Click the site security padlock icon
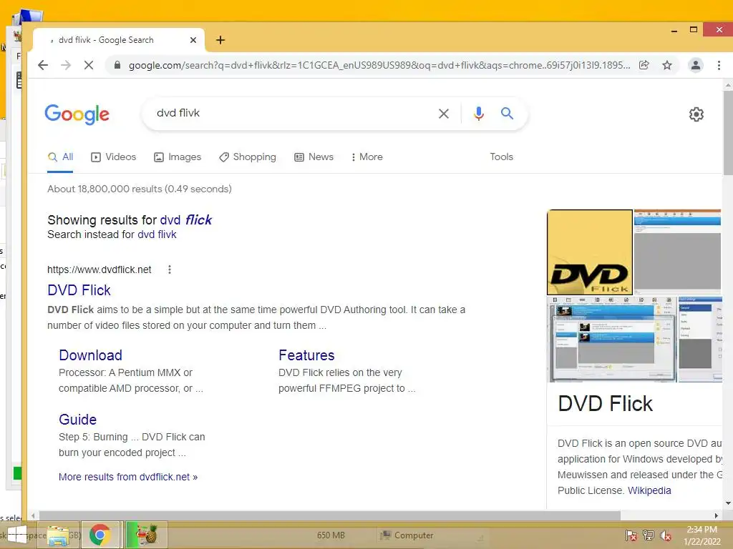 [117, 65]
